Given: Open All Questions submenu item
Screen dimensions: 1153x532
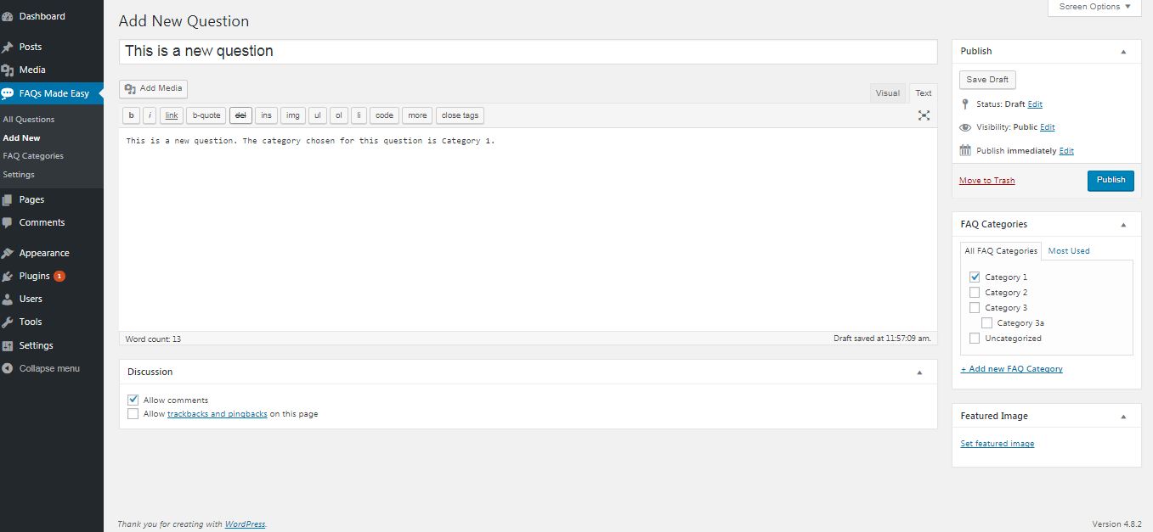Looking at the screenshot, I should click(29, 120).
